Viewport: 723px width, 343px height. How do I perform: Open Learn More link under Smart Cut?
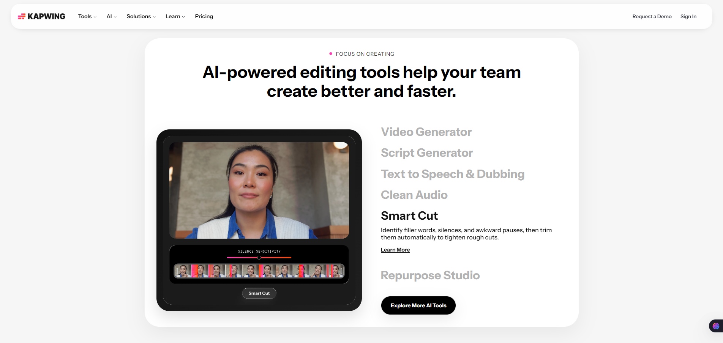pos(395,250)
